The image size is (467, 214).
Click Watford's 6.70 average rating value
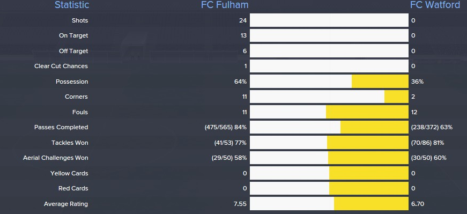click(418, 204)
